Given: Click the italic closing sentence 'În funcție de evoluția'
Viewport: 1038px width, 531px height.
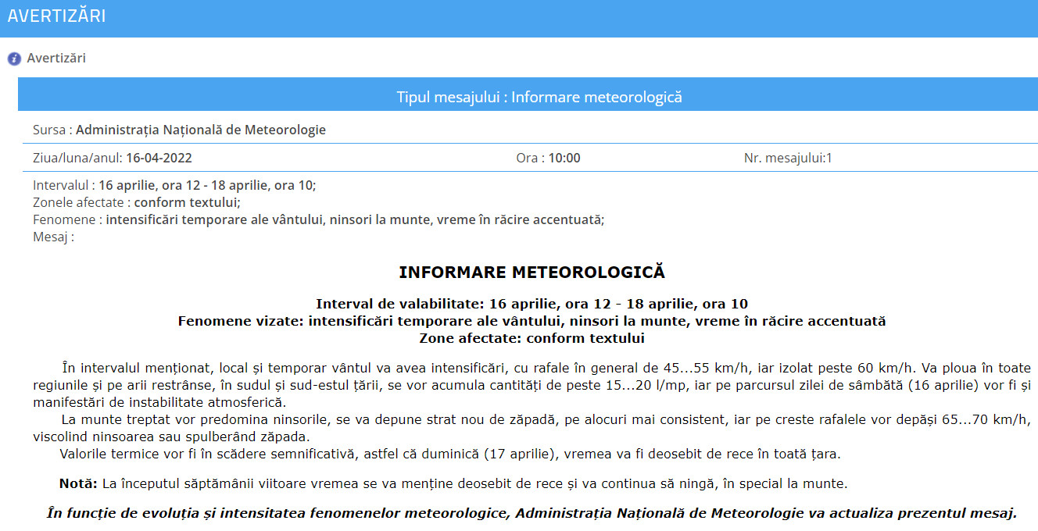Looking at the screenshot, I should (532, 513).
